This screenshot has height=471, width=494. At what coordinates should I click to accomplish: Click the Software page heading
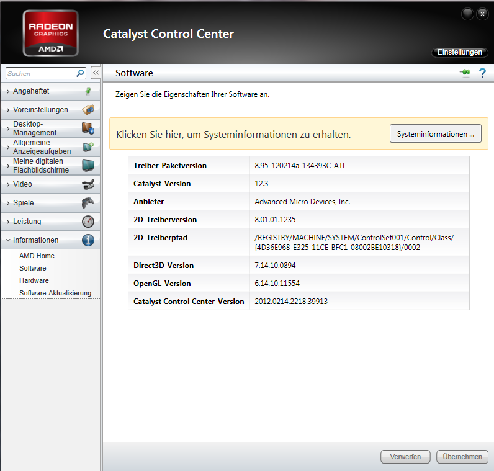click(x=134, y=73)
